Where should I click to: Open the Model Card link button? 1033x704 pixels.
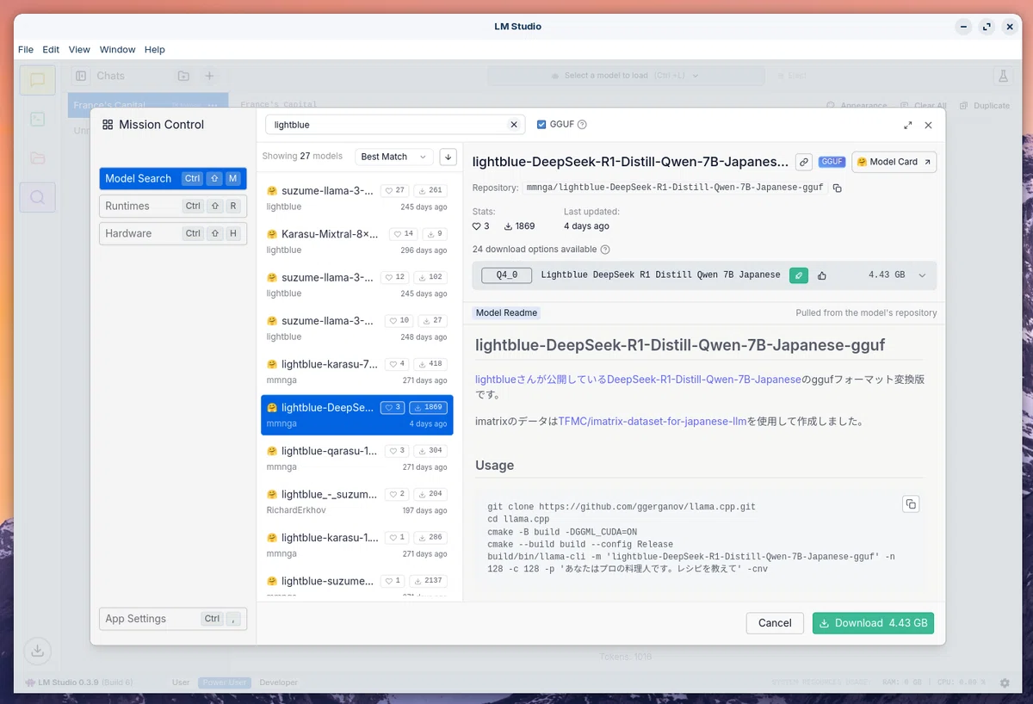click(x=894, y=162)
